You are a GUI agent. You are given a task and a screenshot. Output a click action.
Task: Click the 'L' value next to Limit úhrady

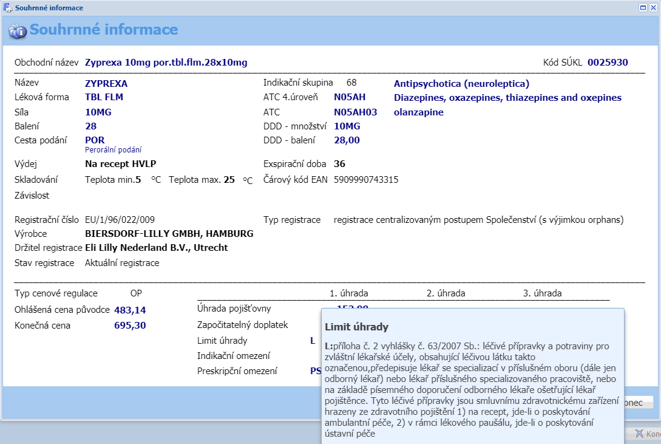(313, 341)
